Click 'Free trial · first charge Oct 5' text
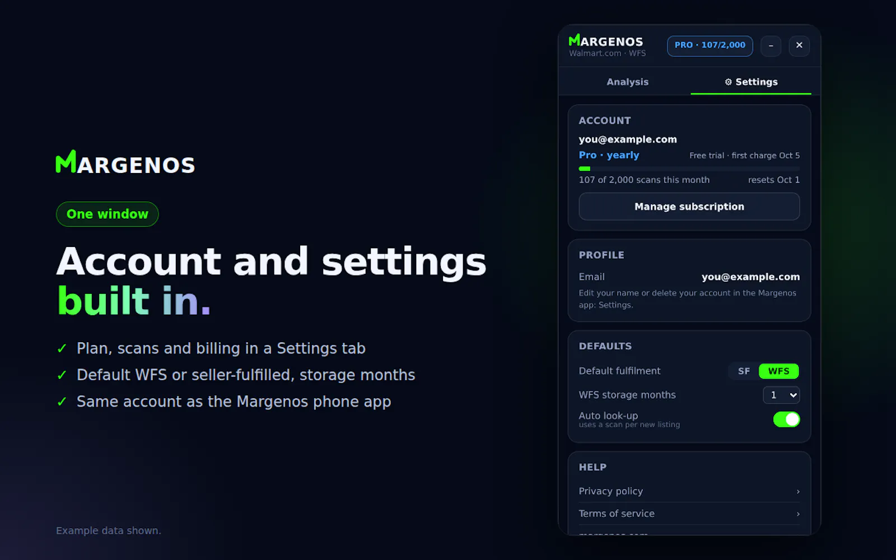The height and width of the screenshot is (560, 896). click(x=744, y=156)
